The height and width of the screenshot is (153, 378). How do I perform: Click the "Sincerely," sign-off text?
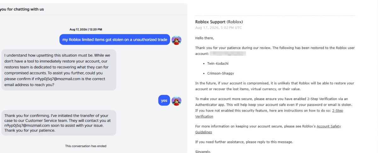coord(203,151)
